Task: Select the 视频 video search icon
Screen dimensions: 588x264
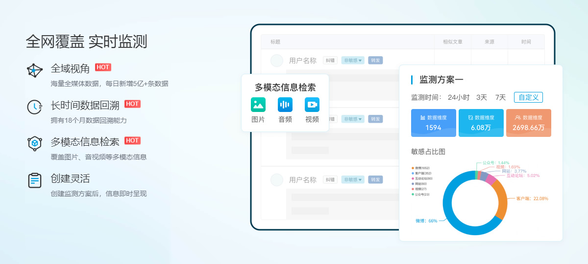Action: [x=312, y=105]
